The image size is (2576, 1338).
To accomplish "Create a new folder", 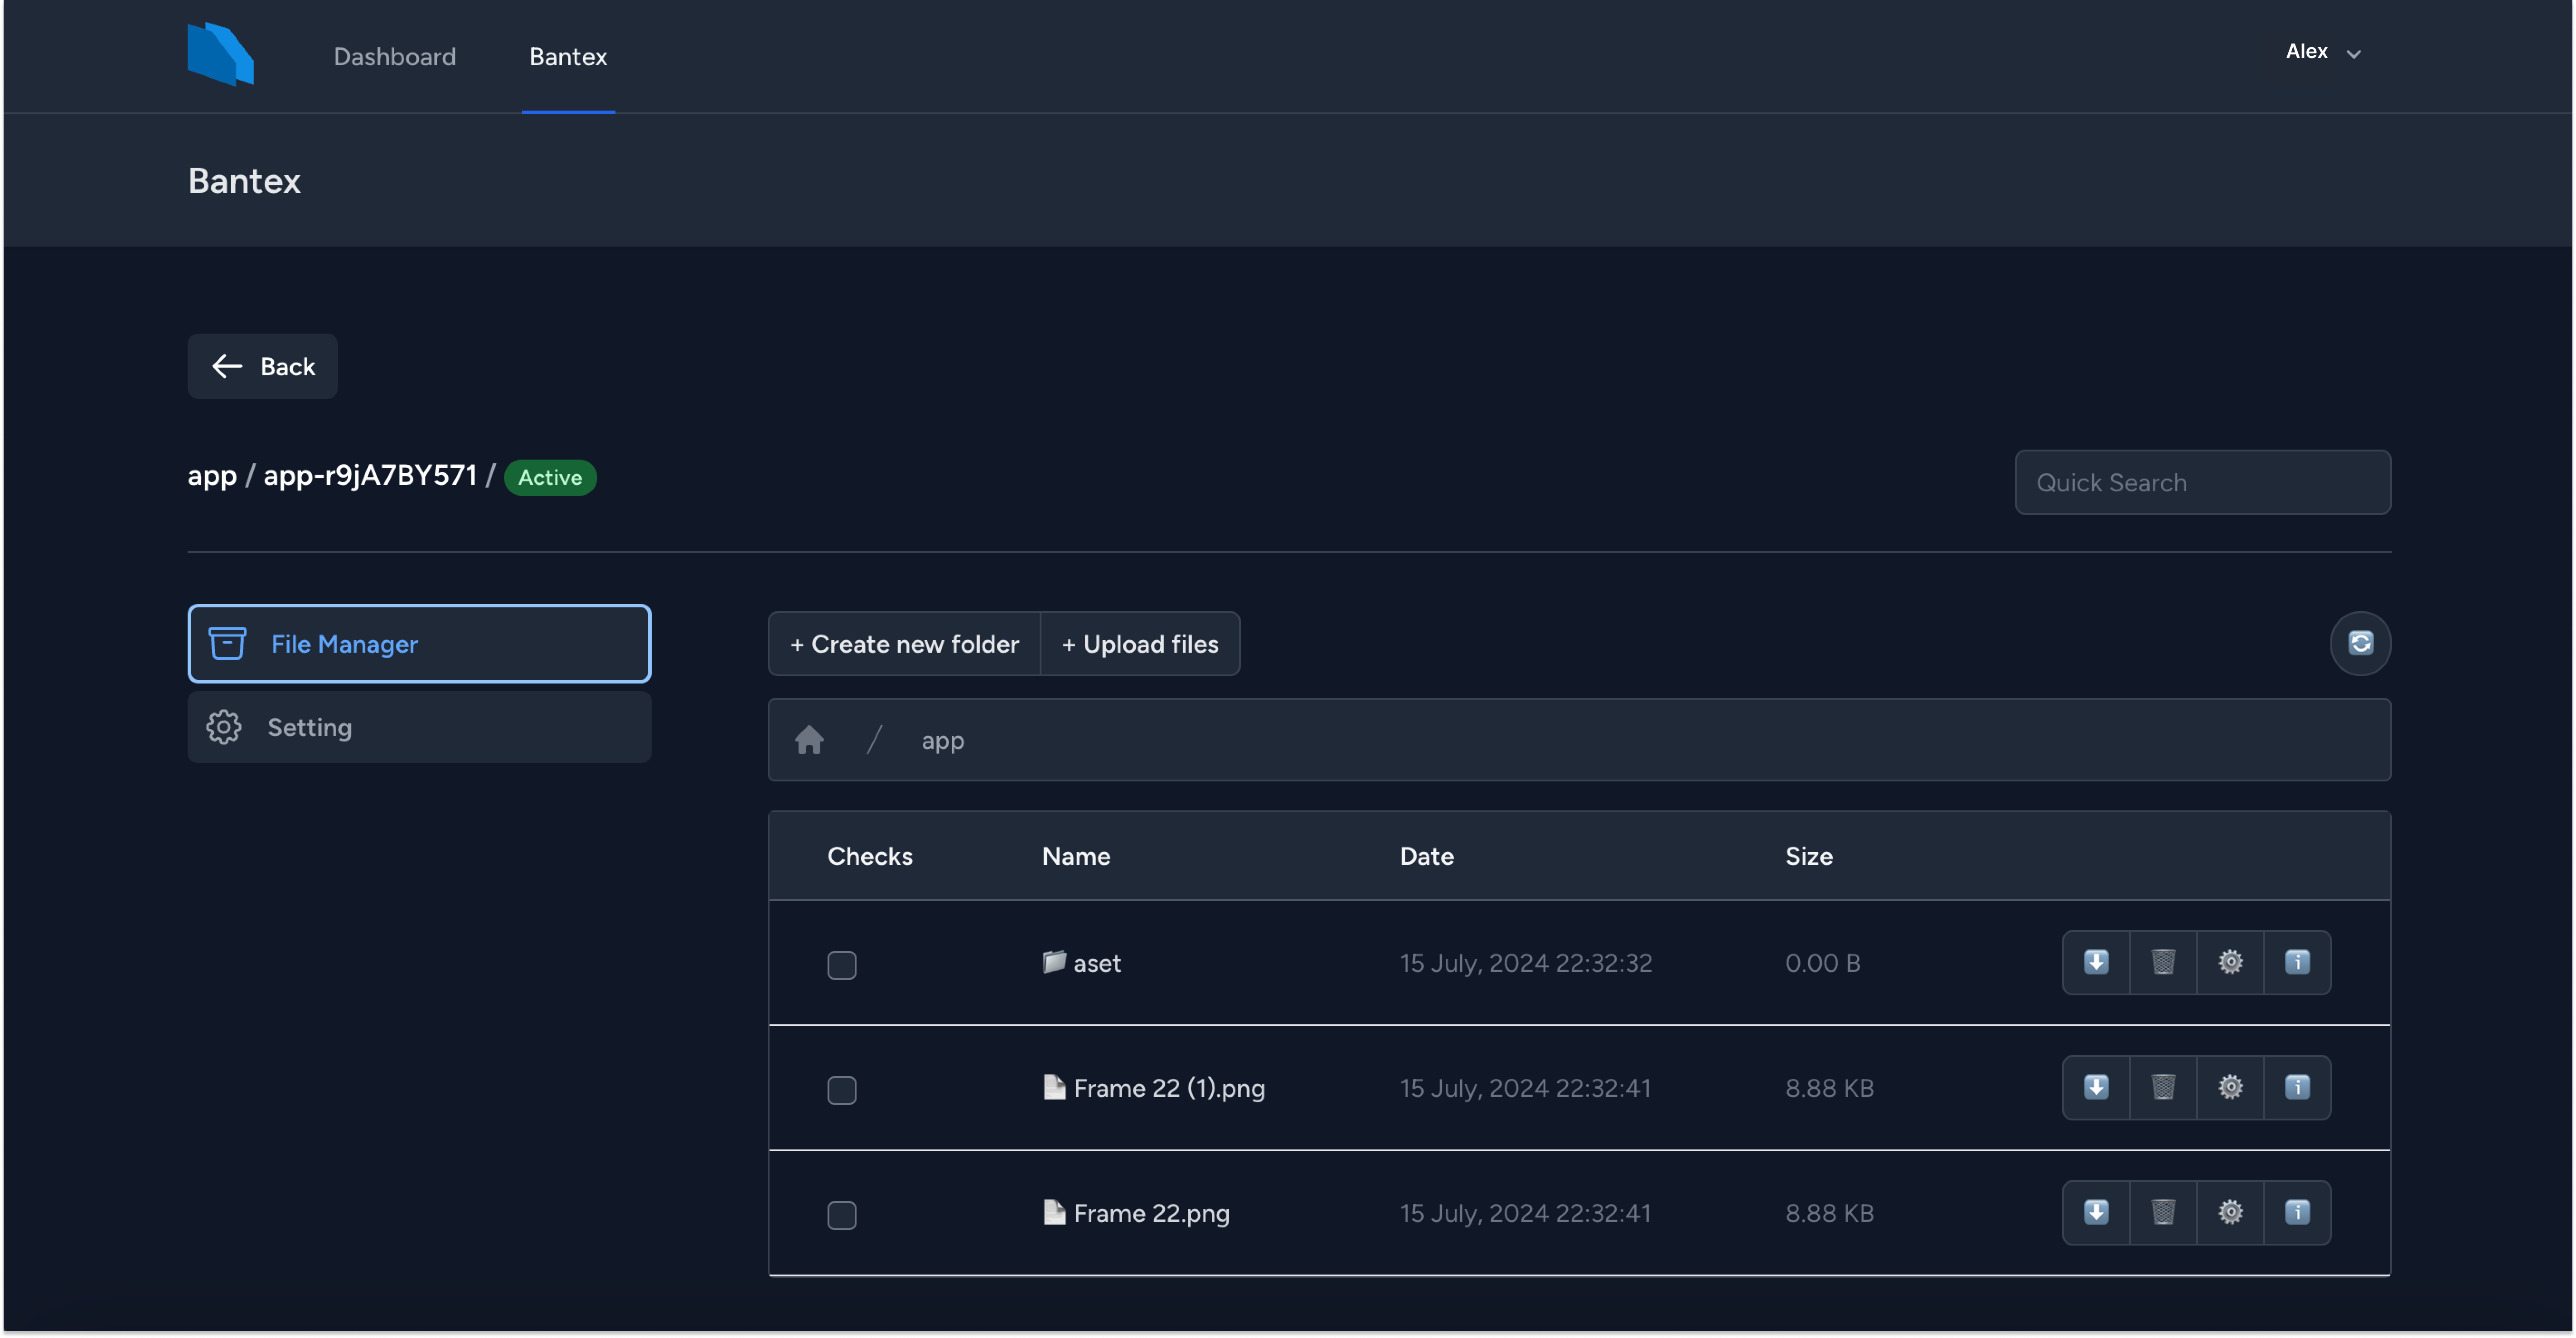I will [x=903, y=643].
